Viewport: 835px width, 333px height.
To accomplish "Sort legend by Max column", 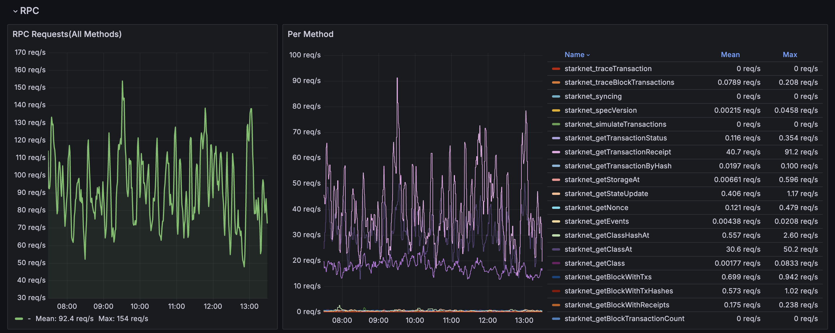I will click(790, 54).
